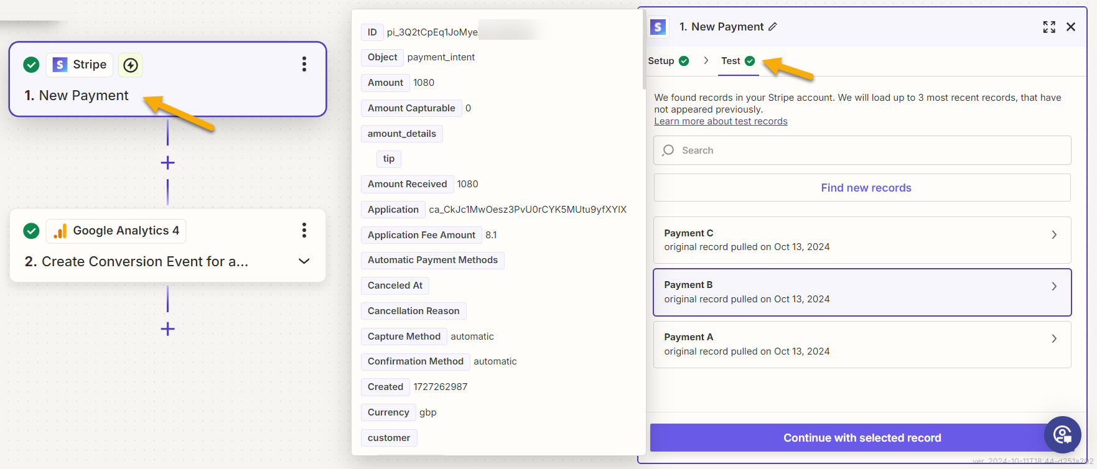Click Stripe logo in panel header
Screen dimensions: 1097x469
[658, 27]
